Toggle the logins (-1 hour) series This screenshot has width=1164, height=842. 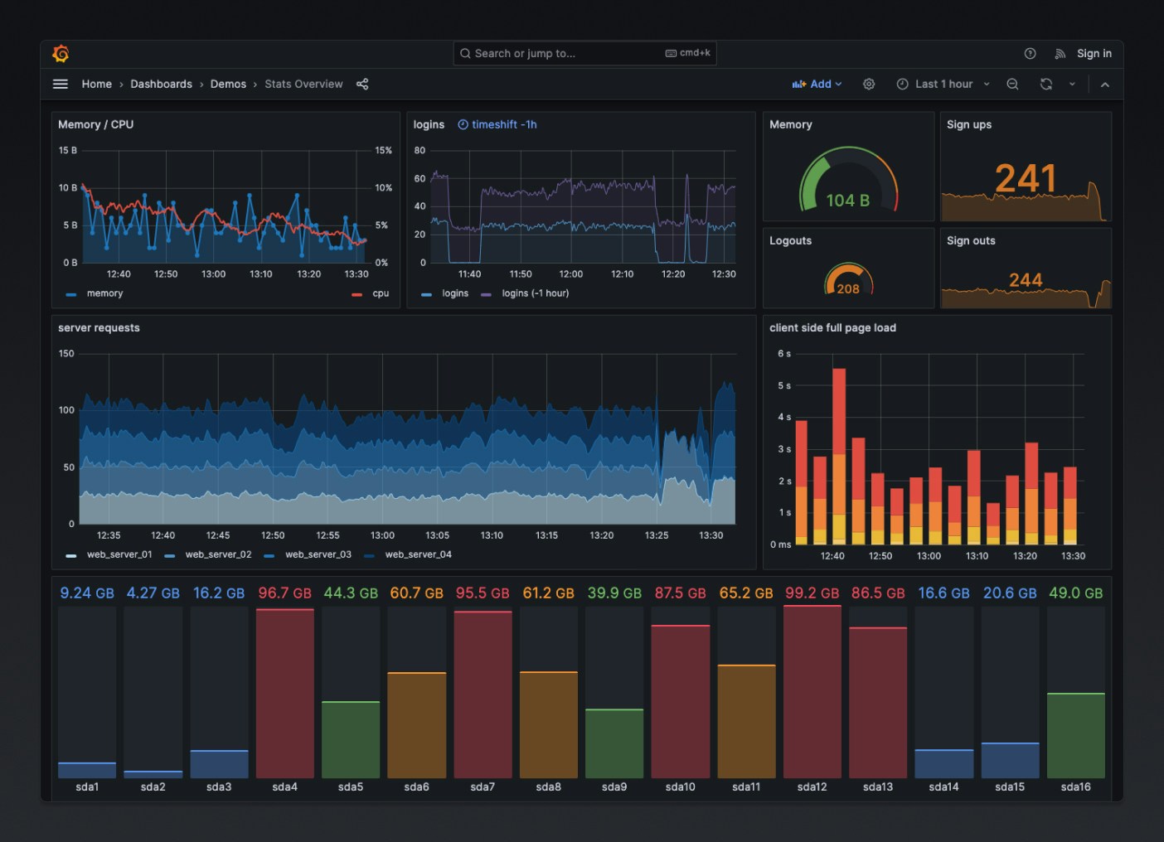click(534, 293)
